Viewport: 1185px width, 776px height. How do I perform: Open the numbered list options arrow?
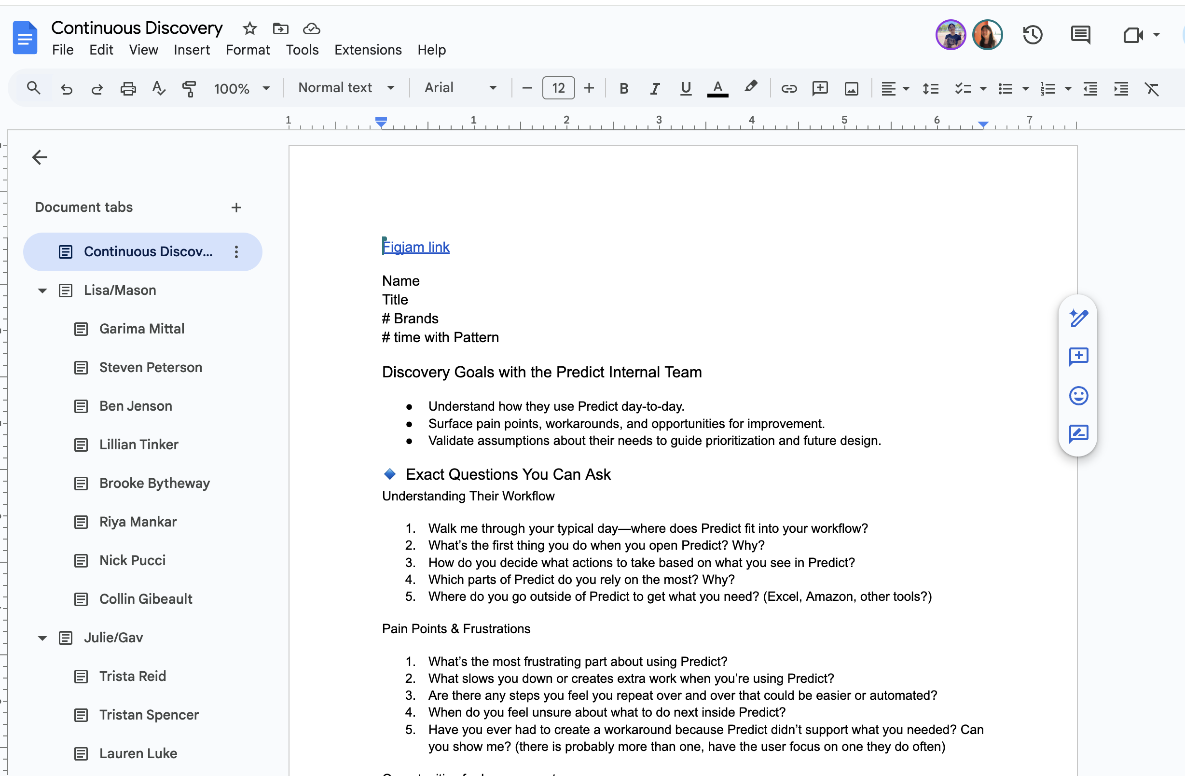pyautogui.click(x=1068, y=89)
